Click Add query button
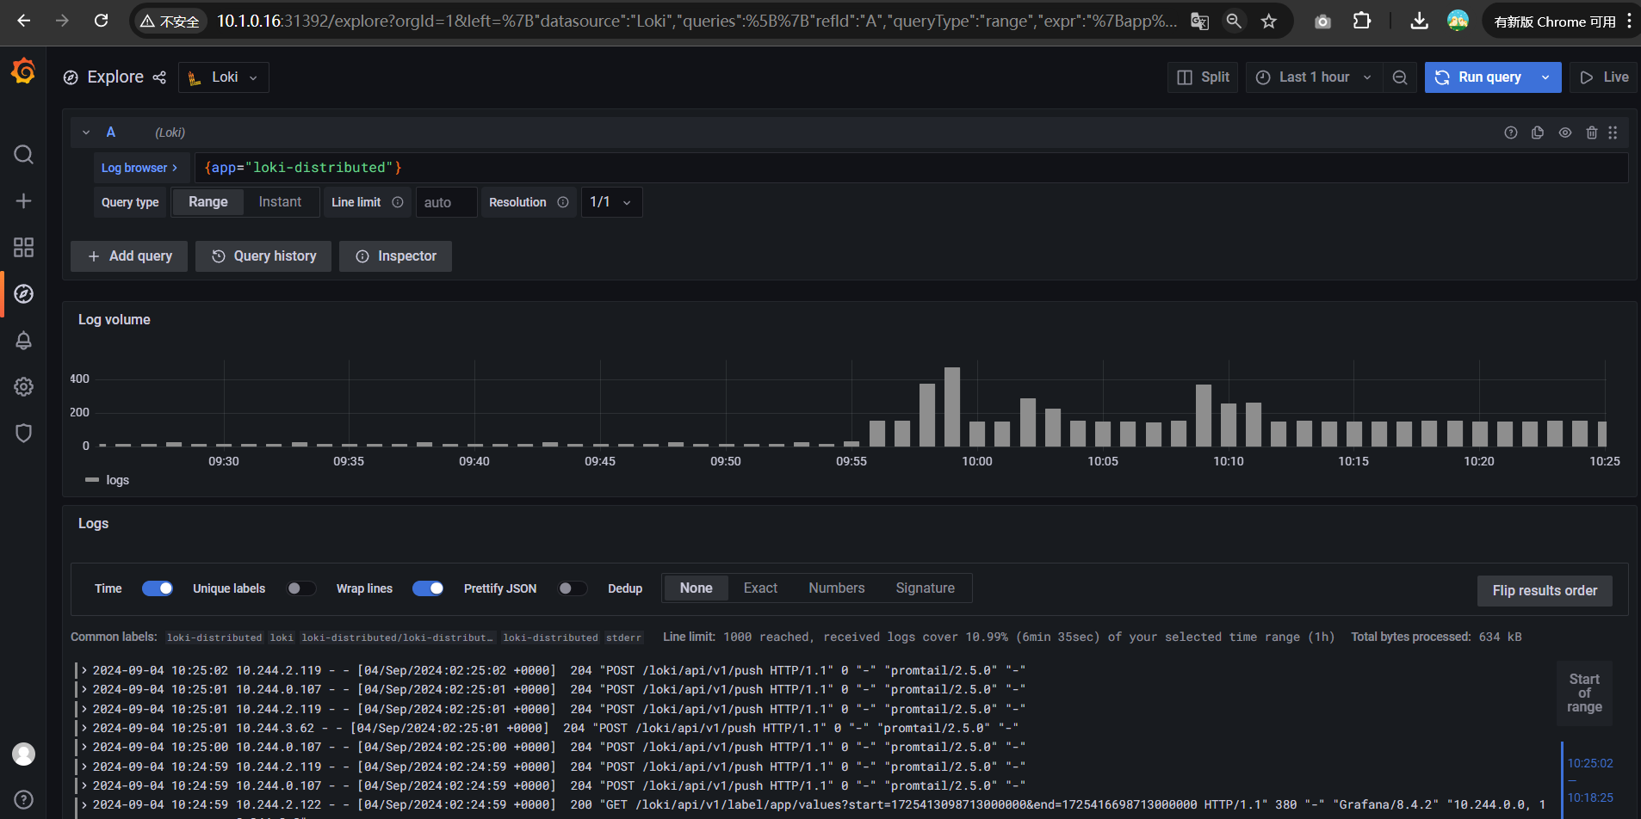 tap(129, 256)
